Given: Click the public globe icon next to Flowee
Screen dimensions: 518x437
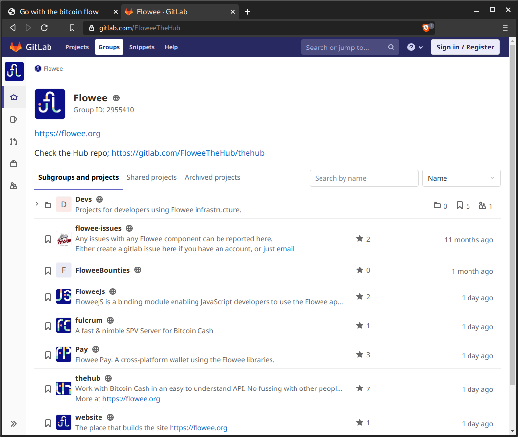Looking at the screenshot, I should click(x=116, y=98).
